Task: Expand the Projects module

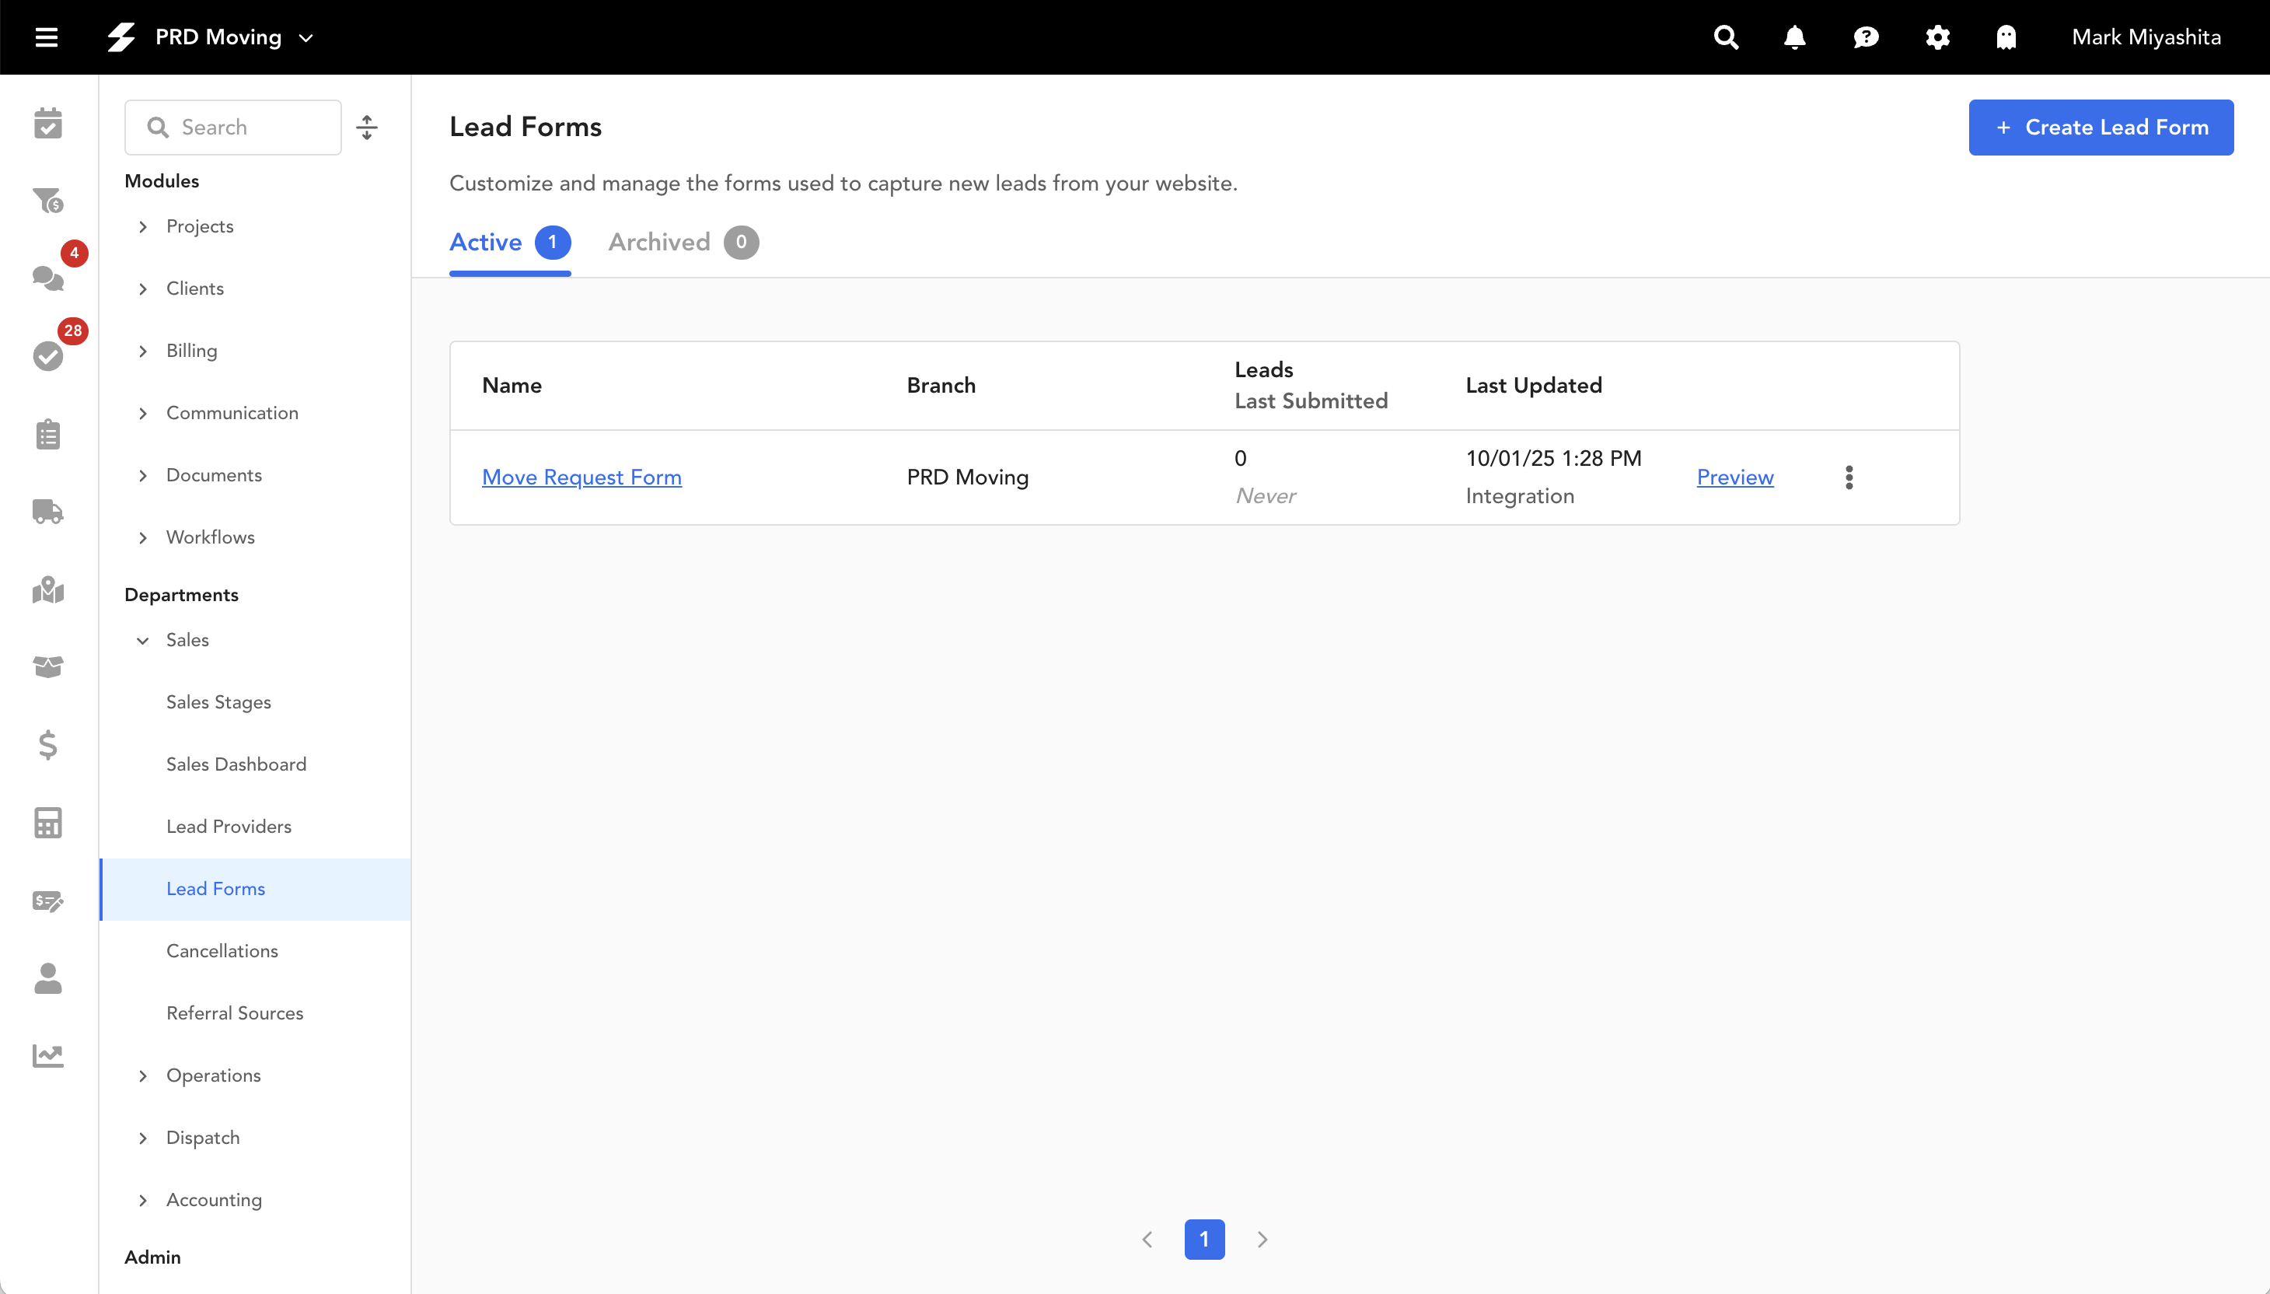Action: (x=143, y=226)
